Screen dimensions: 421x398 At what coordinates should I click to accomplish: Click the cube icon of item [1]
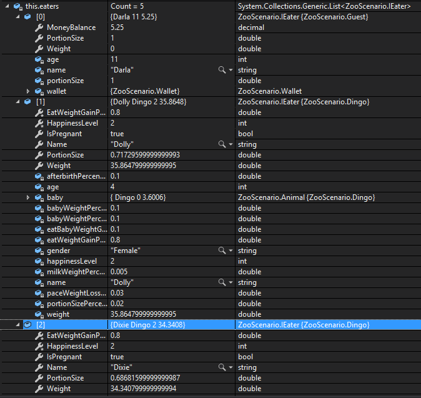(27, 102)
